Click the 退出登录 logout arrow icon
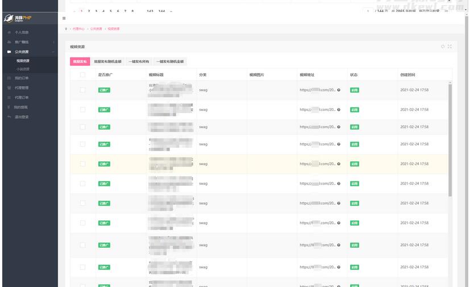The image size is (470, 287). pyautogui.click(x=9, y=117)
